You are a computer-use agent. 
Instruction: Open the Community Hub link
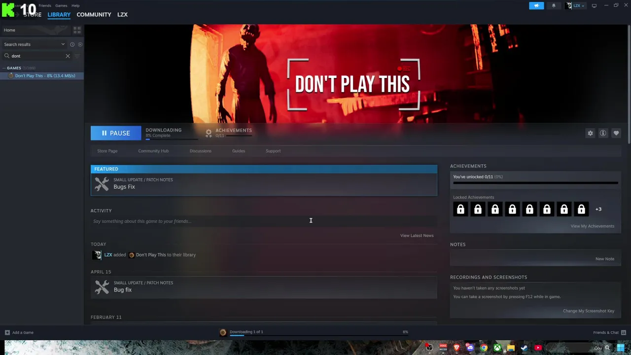tap(153, 151)
